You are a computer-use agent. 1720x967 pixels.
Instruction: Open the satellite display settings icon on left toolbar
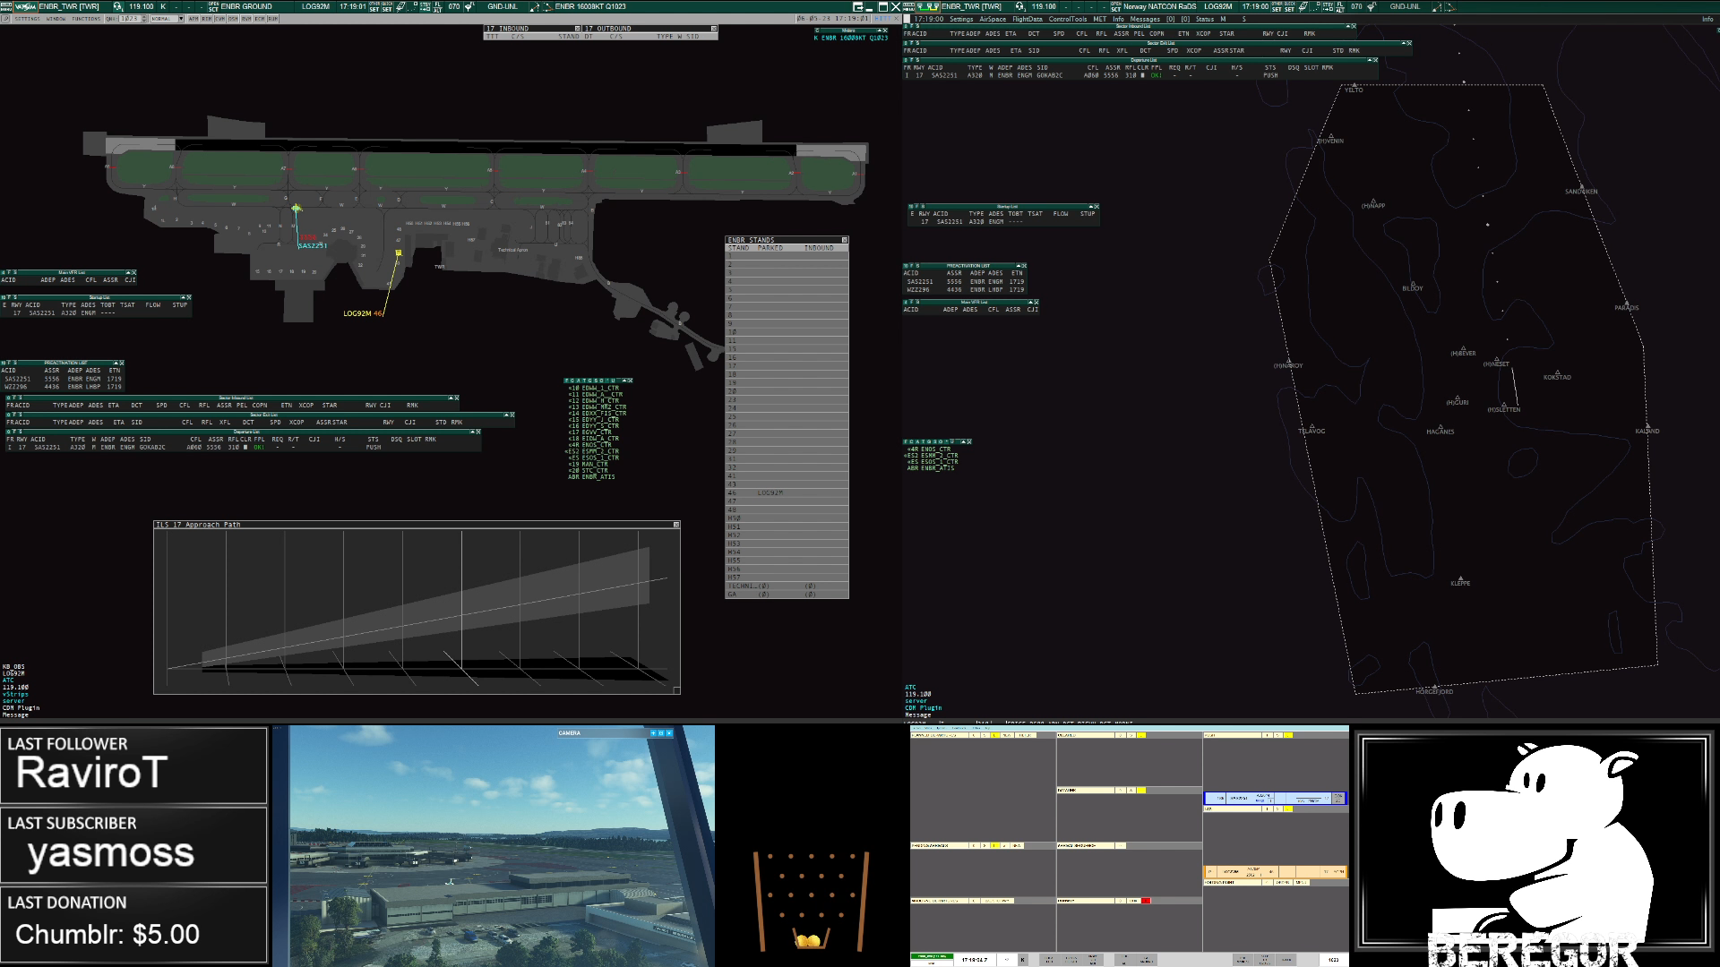point(400,6)
